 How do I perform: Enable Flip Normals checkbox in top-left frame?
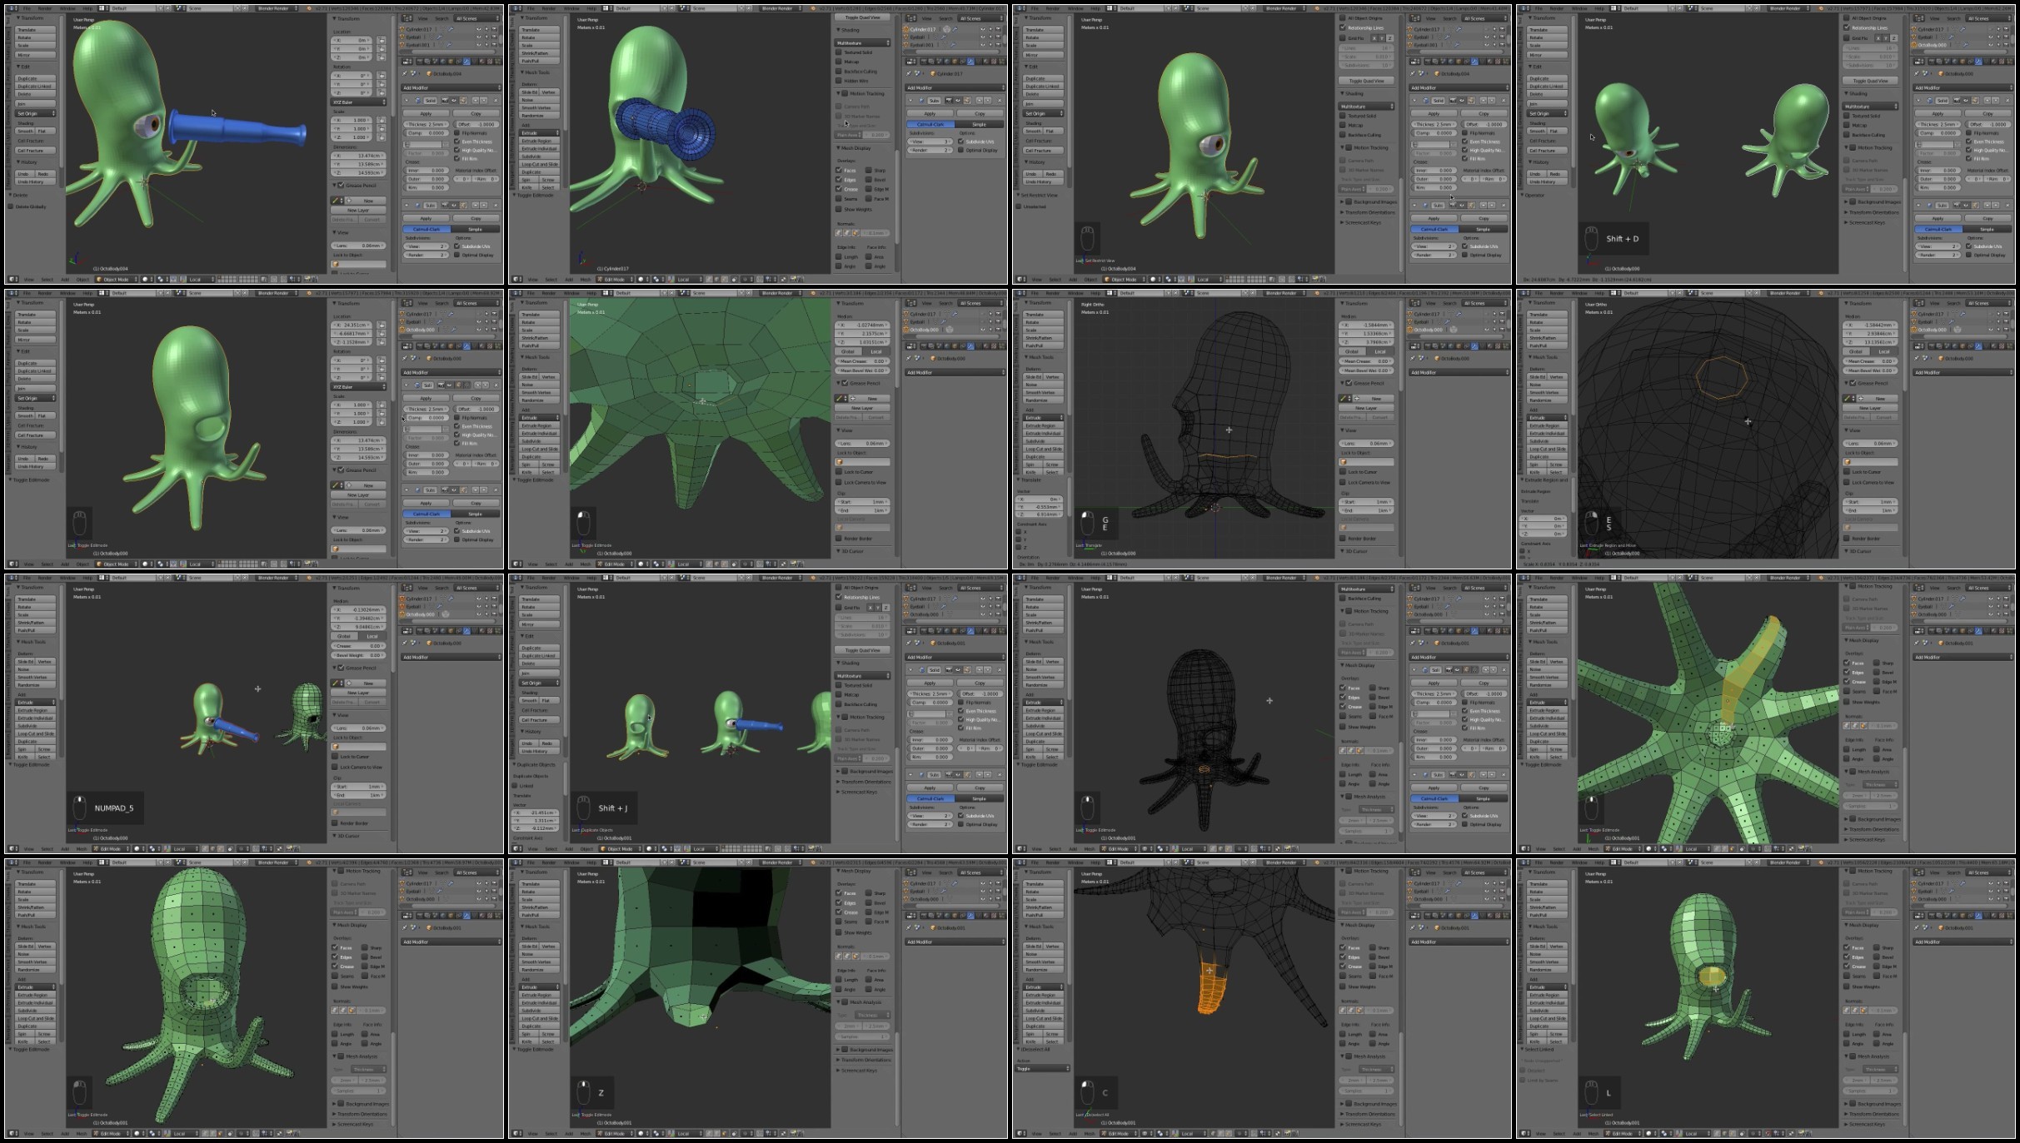click(x=457, y=132)
